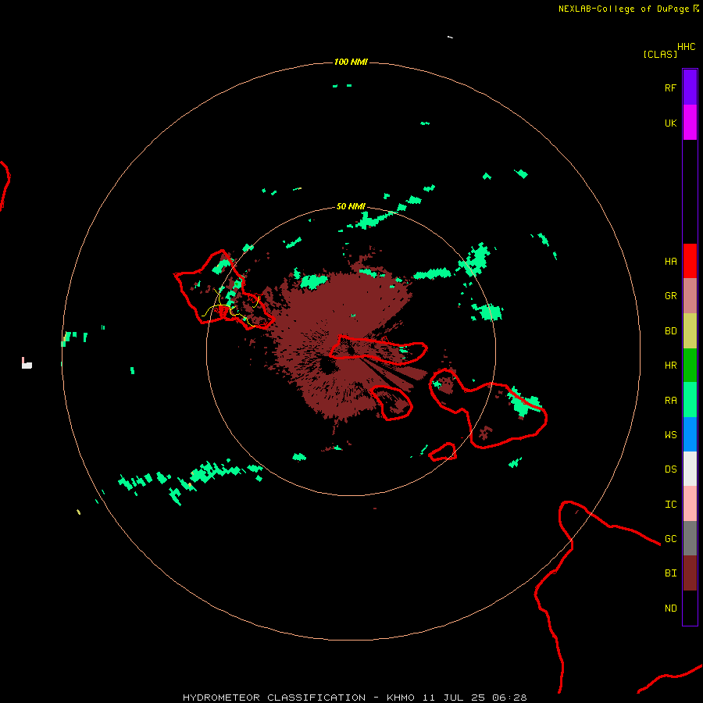Viewport: 703px width, 703px height.
Task: Click the HA legend label
Action: click(670, 262)
